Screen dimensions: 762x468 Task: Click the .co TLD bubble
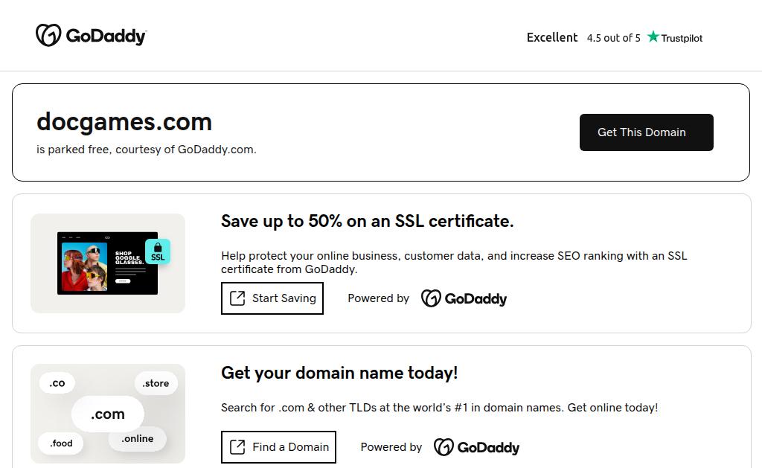coord(57,384)
